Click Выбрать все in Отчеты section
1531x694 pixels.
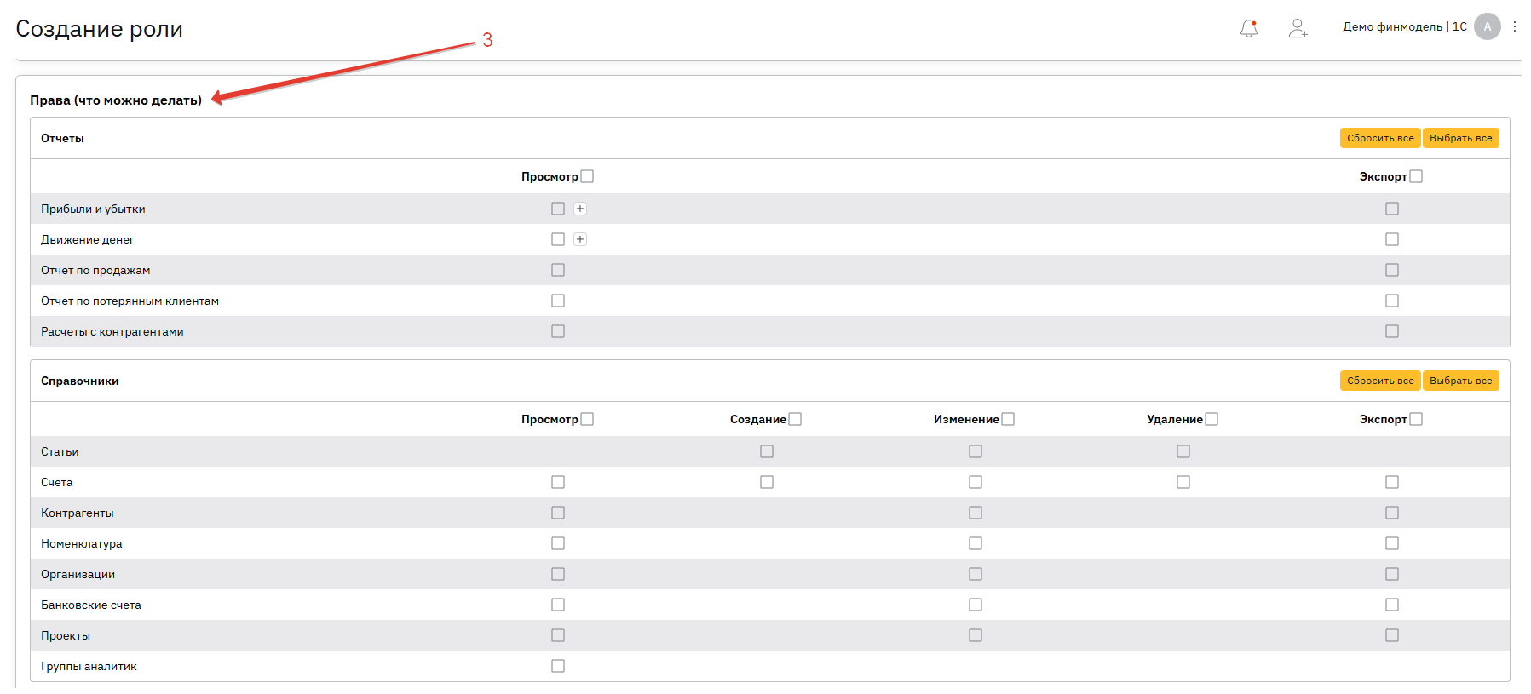[x=1460, y=138]
